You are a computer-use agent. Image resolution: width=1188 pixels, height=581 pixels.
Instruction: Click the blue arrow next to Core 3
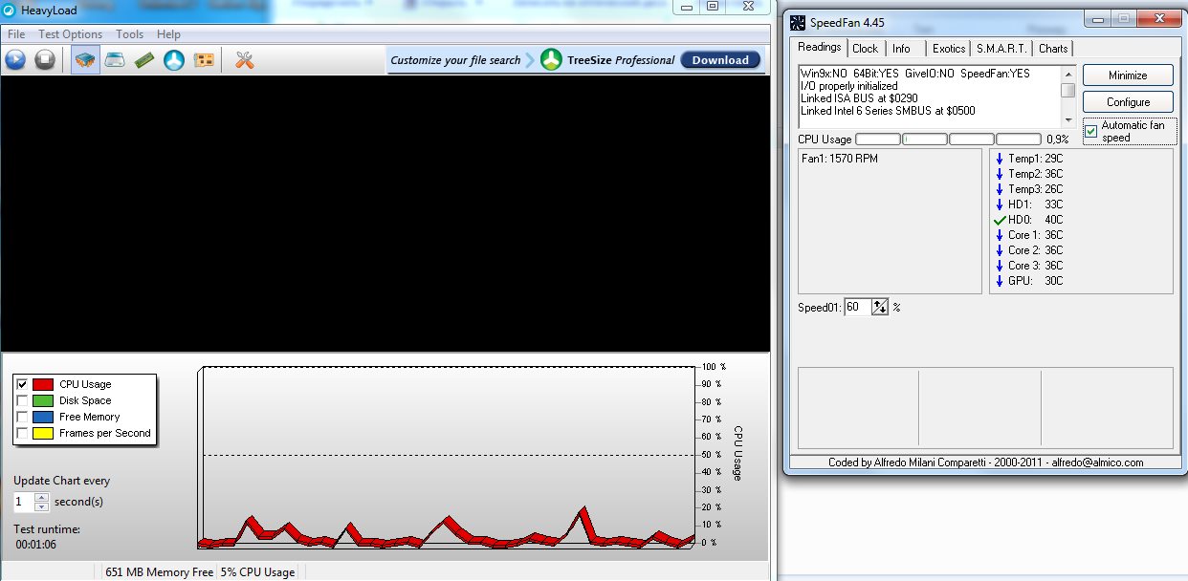pos(1000,266)
